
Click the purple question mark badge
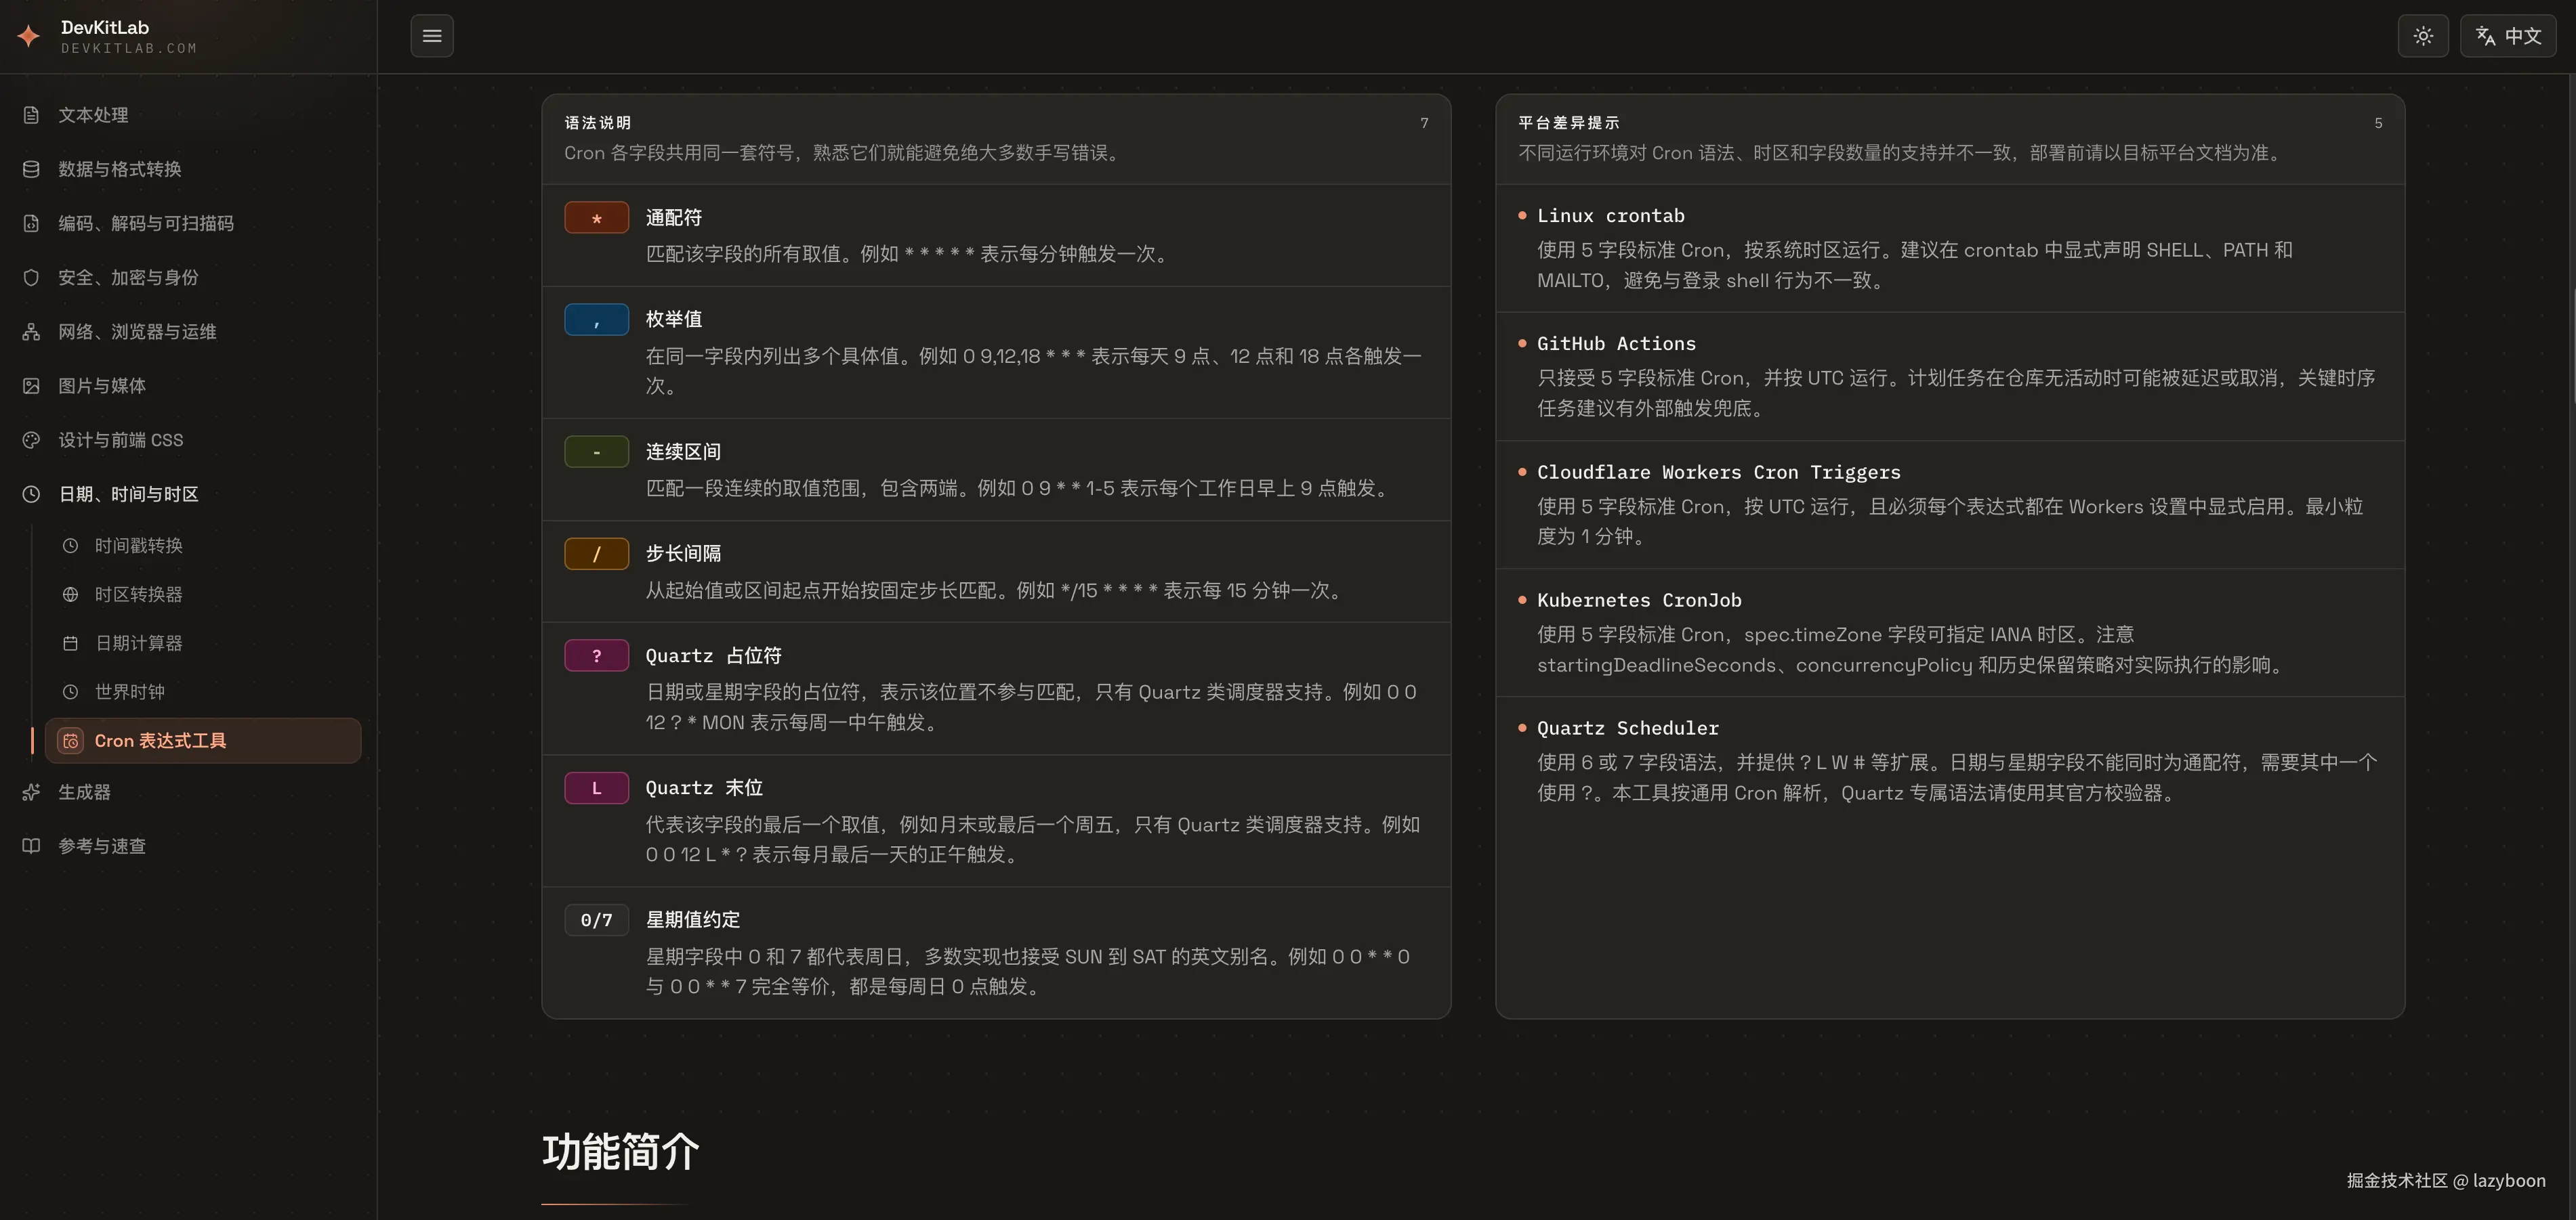597,655
